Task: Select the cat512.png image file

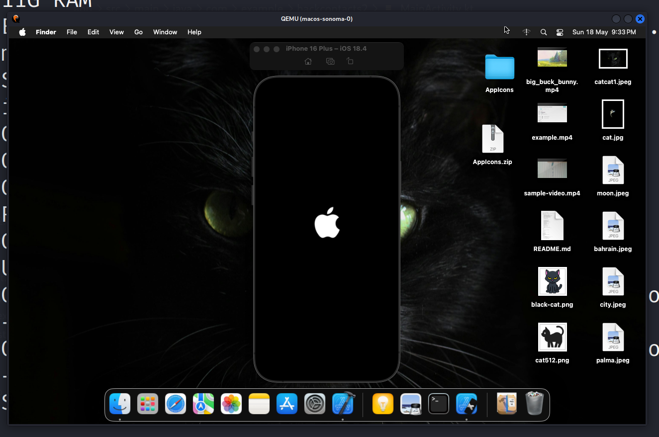Action: click(x=553, y=337)
